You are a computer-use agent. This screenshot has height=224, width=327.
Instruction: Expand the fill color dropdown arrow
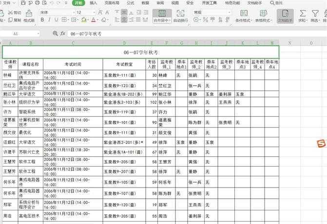coord(88,20)
